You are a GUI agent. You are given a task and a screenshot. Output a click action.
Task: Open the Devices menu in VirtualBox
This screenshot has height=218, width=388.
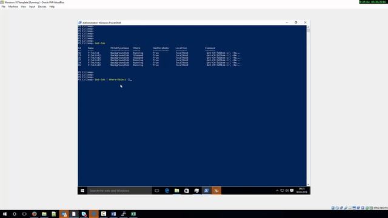(42, 7)
